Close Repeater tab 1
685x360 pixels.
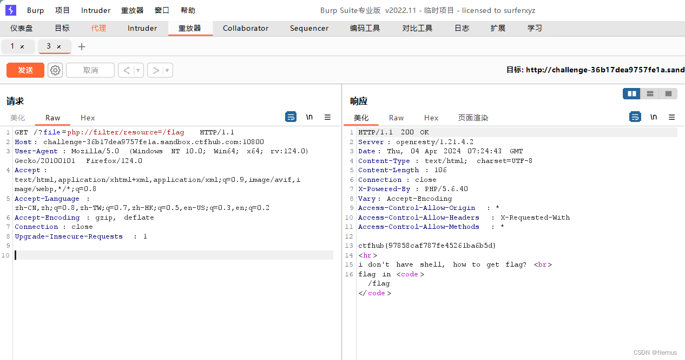click(22, 47)
